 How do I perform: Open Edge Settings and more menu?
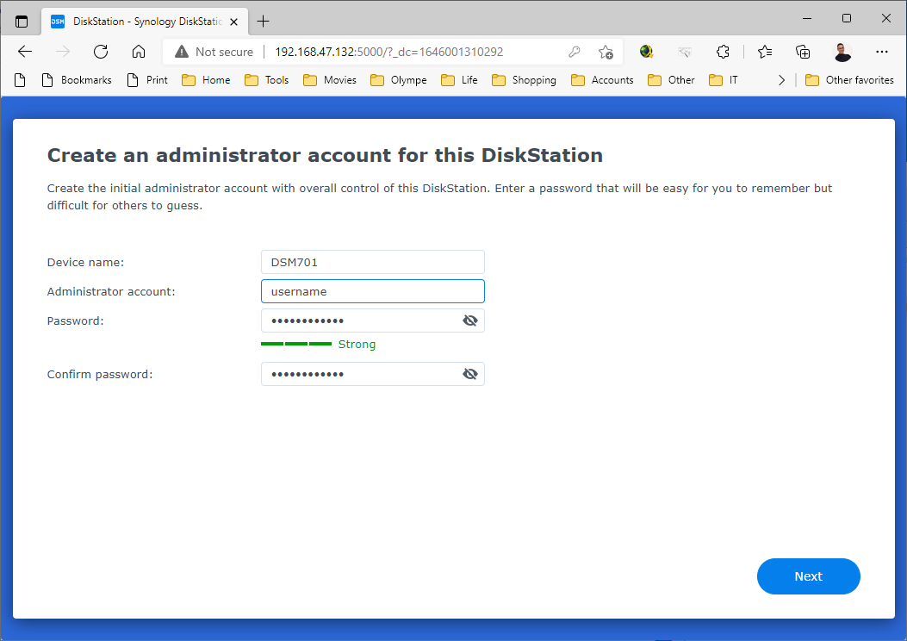coord(881,52)
